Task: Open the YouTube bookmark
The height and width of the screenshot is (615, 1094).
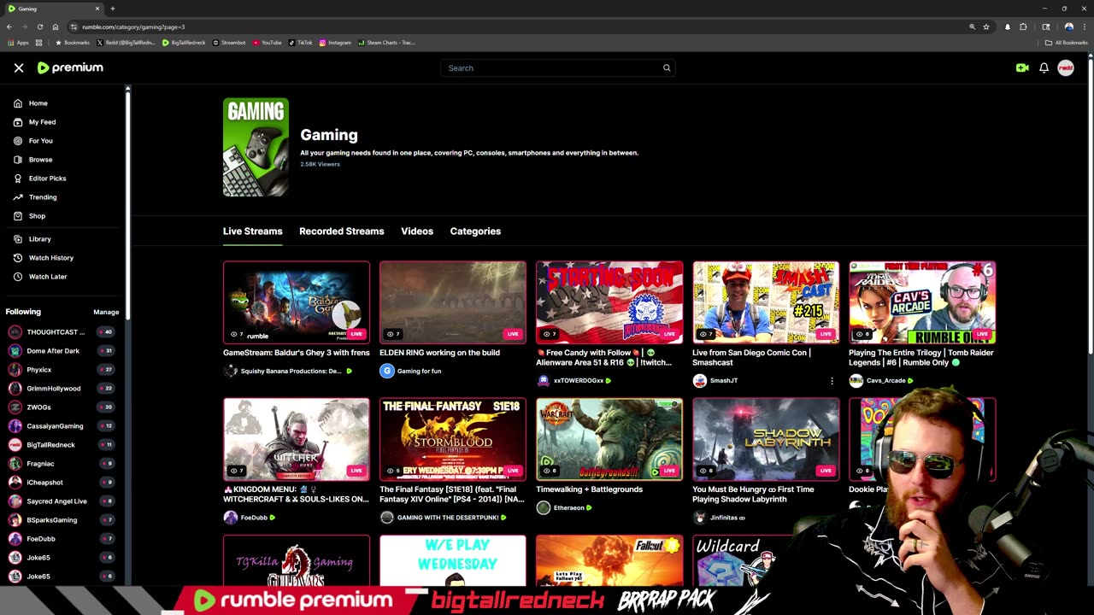Action: [267, 43]
